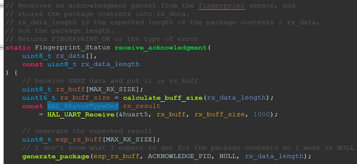Collapse the comment block above the function

pyautogui.click(x=2, y=6)
